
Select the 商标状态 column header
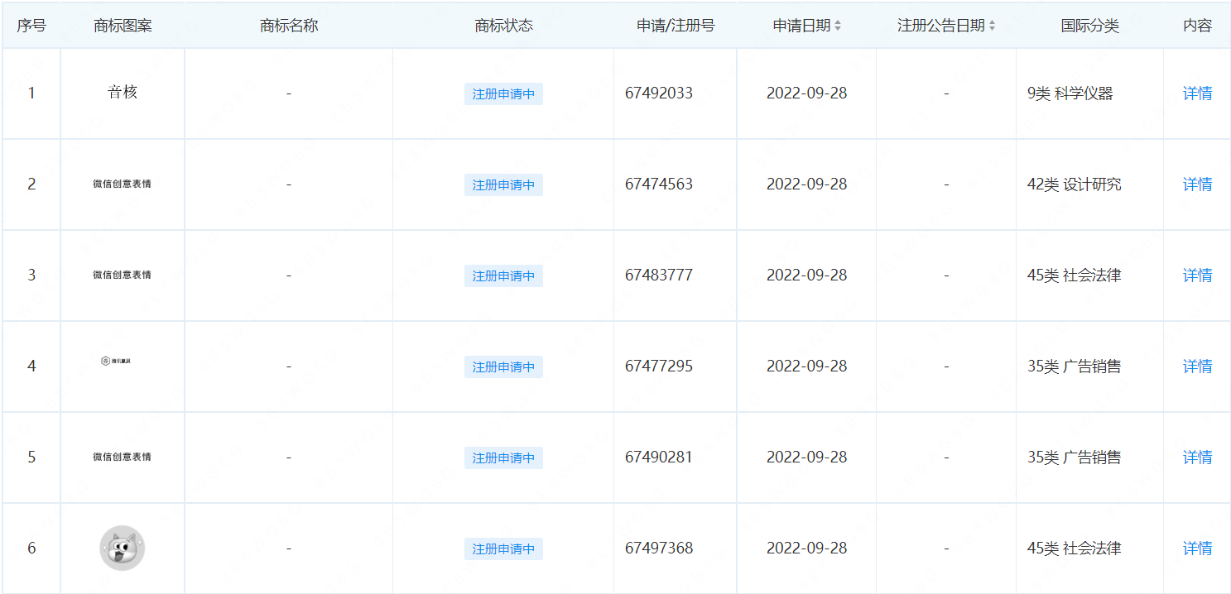pyautogui.click(x=503, y=26)
